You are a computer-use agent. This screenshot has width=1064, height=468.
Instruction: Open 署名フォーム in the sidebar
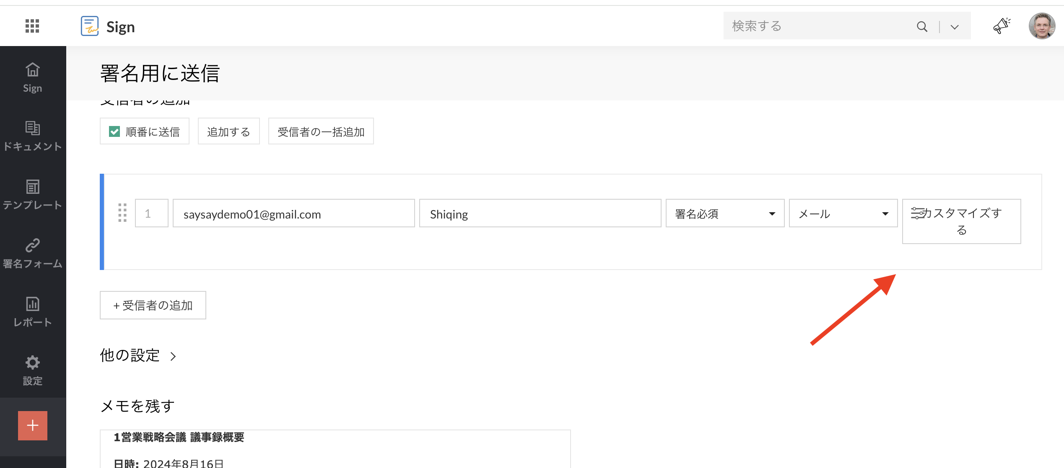coord(33,253)
